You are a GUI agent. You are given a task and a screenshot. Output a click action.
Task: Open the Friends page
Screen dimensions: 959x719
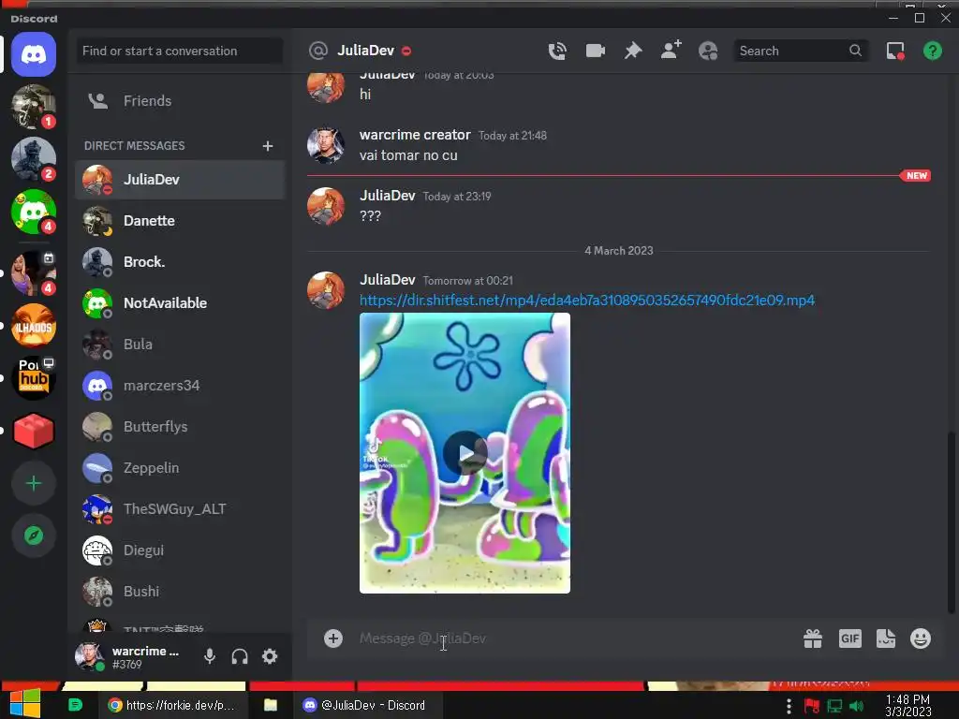[180, 101]
